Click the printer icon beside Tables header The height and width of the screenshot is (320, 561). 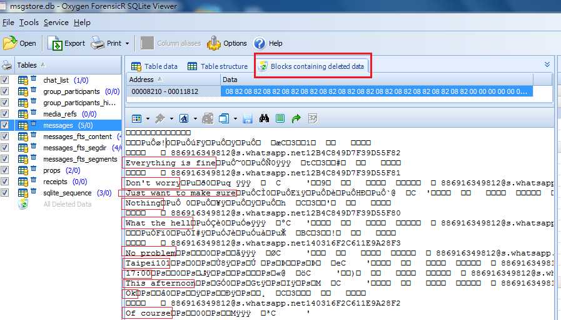[x=7, y=65]
